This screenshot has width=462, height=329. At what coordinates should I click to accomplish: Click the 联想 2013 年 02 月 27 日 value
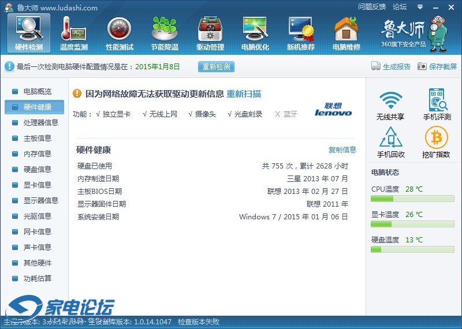coord(308,192)
